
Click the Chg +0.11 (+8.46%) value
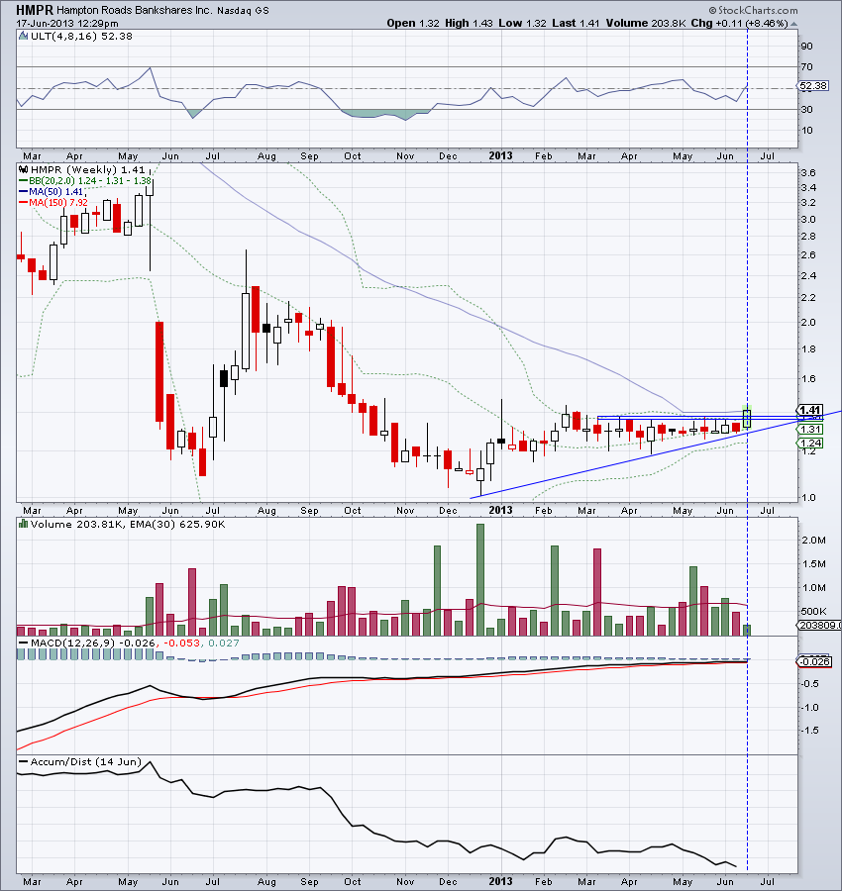pos(739,24)
